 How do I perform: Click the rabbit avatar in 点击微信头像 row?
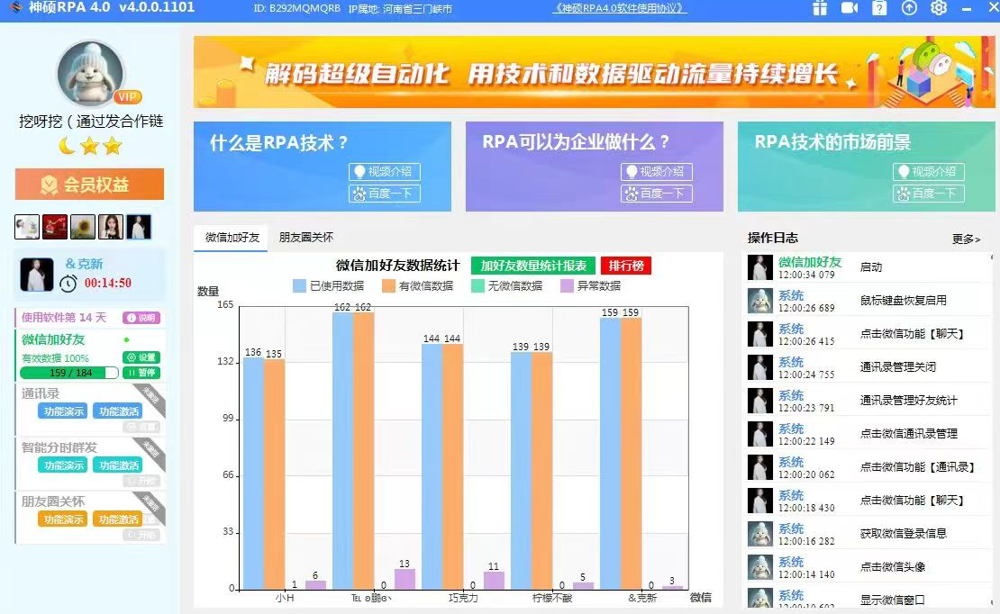pos(760,567)
